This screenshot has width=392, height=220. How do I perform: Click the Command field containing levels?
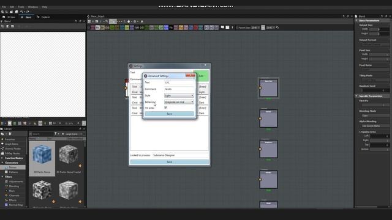click(179, 89)
